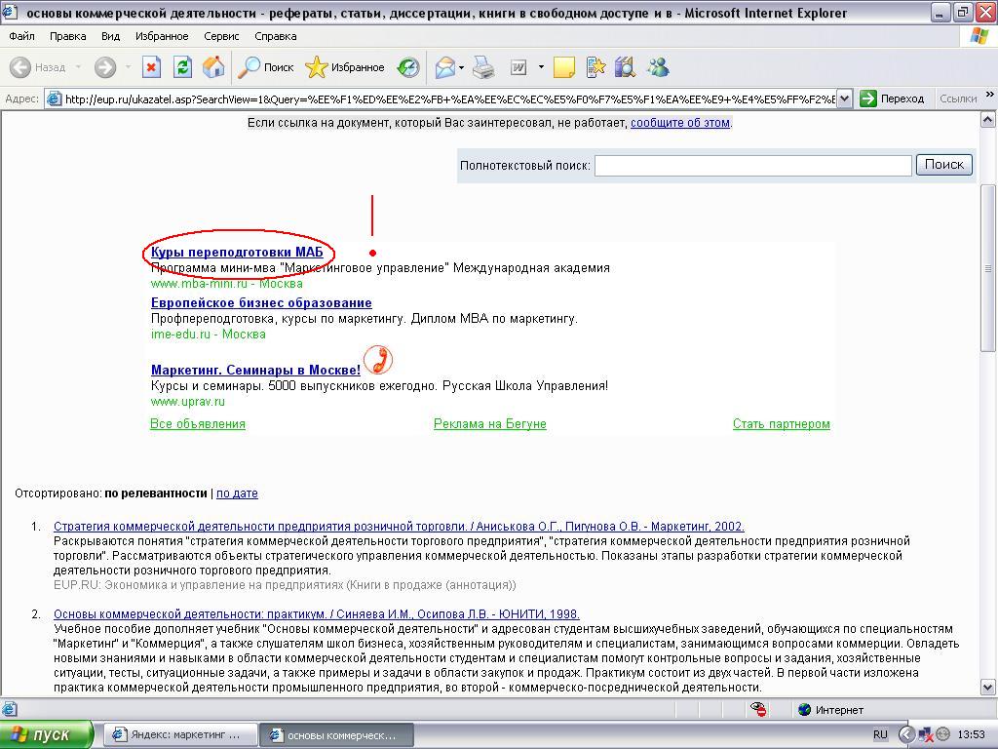Image resolution: width=998 pixels, height=749 pixels.
Task: Click the Полнотекстовый поиск input field
Action: pos(752,166)
